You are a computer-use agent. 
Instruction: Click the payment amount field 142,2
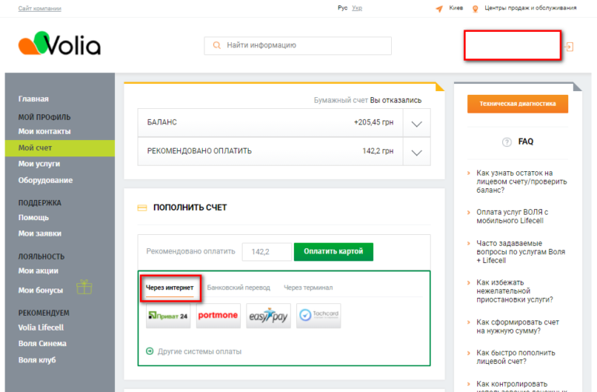[267, 252]
